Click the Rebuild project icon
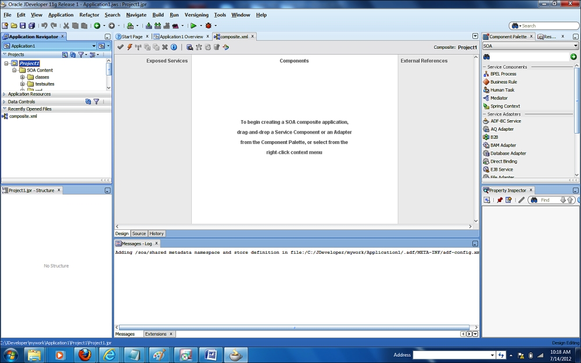Image resolution: width=581 pixels, height=363 pixels. (157, 26)
